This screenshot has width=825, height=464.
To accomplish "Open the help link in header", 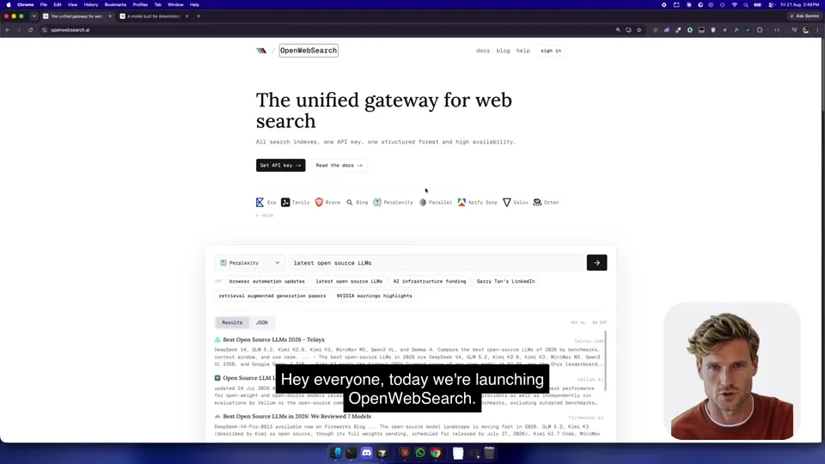I will coord(523,51).
